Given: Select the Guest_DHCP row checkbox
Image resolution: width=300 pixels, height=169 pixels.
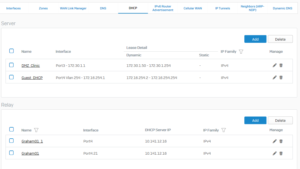Looking at the screenshot, I should point(11,77).
